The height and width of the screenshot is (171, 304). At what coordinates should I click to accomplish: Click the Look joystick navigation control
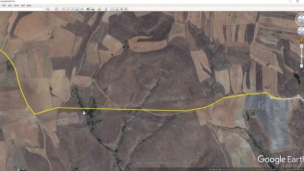coord(301,19)
